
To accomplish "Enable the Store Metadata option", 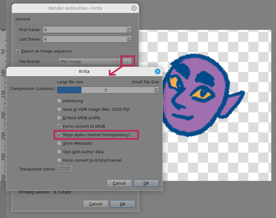I will (59, 143).
